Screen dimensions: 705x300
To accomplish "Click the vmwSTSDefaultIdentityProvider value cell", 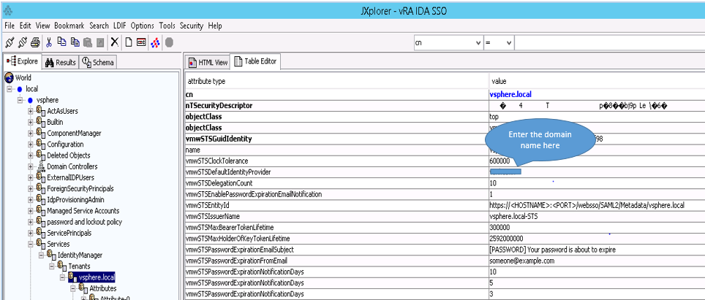I will [x=597, y=172].
